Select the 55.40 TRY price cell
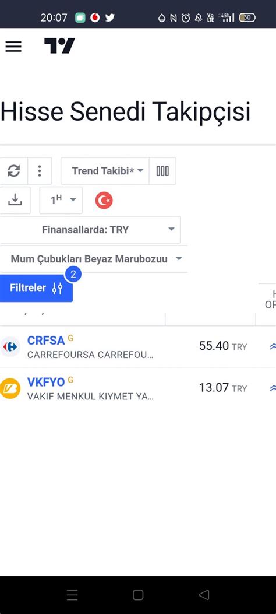Screen dimensions: 276x614 click(223, 346)
